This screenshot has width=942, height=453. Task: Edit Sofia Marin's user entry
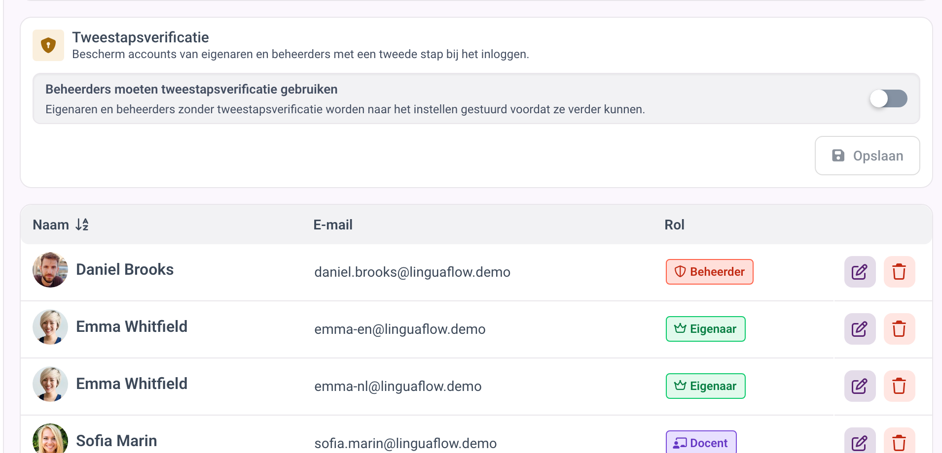(860, 441)
